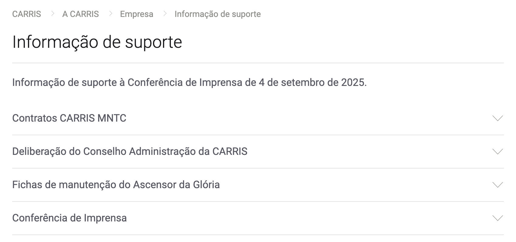Screen dimensions: 516x242
Task: Click the Informação de suporte breadcrumb item
Action: click(218, 14)
